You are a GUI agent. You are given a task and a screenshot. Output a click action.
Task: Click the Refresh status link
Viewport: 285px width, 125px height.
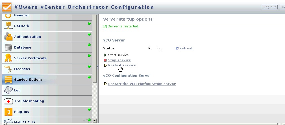coord(186,48)
